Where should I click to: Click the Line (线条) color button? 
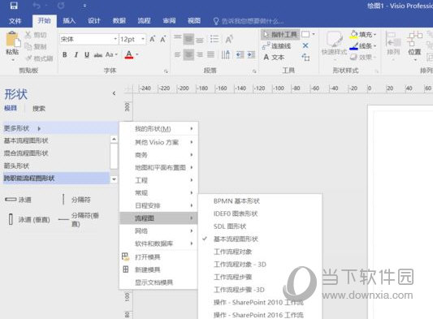coord(362,45)
